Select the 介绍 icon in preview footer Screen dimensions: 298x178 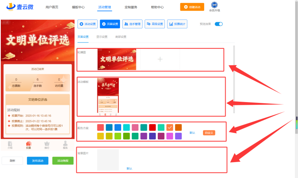(10, 145)
